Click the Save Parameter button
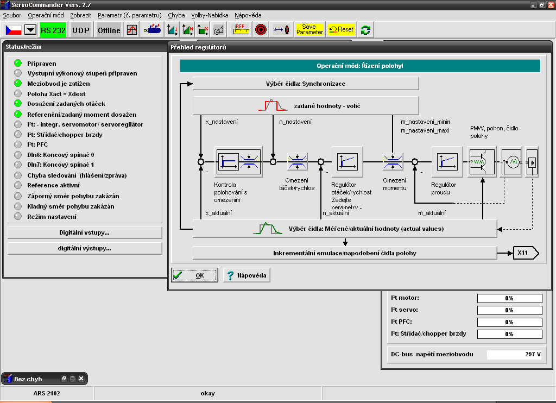Viewport: 556px width, 403px height. point(309,30)
